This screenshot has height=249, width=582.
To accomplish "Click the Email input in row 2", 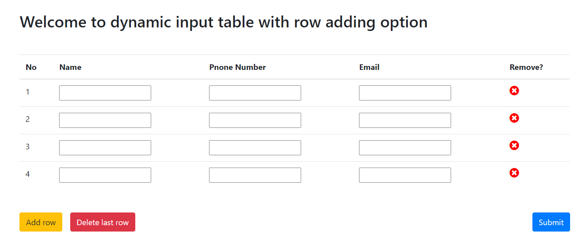I will pos(405,120).
